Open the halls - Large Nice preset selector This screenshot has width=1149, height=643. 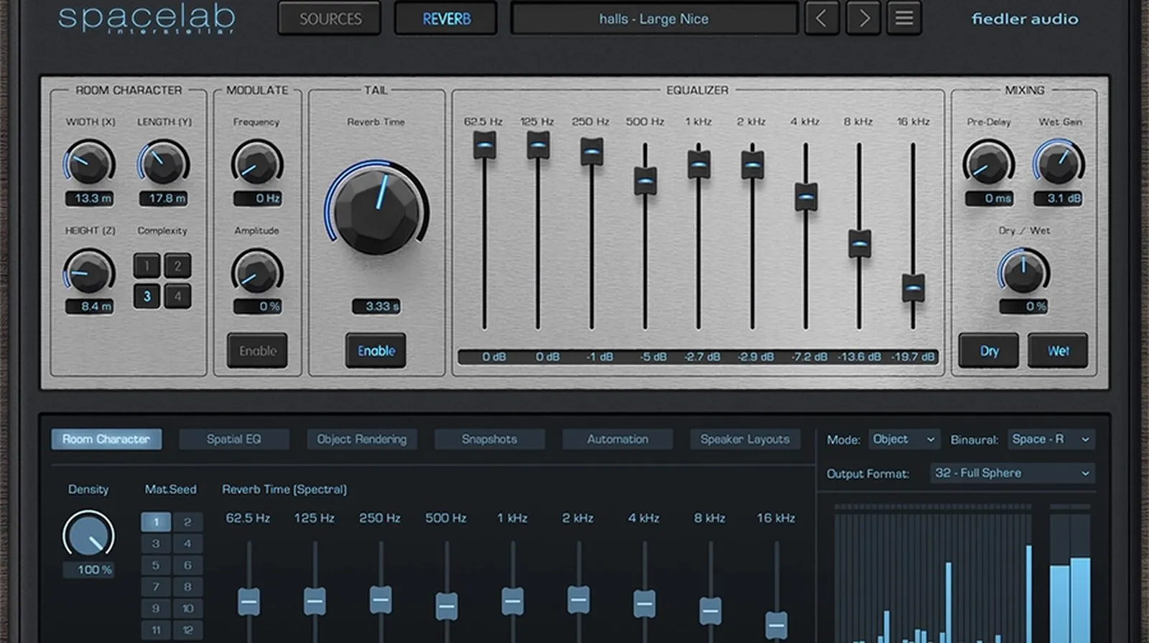pos(654,19)
